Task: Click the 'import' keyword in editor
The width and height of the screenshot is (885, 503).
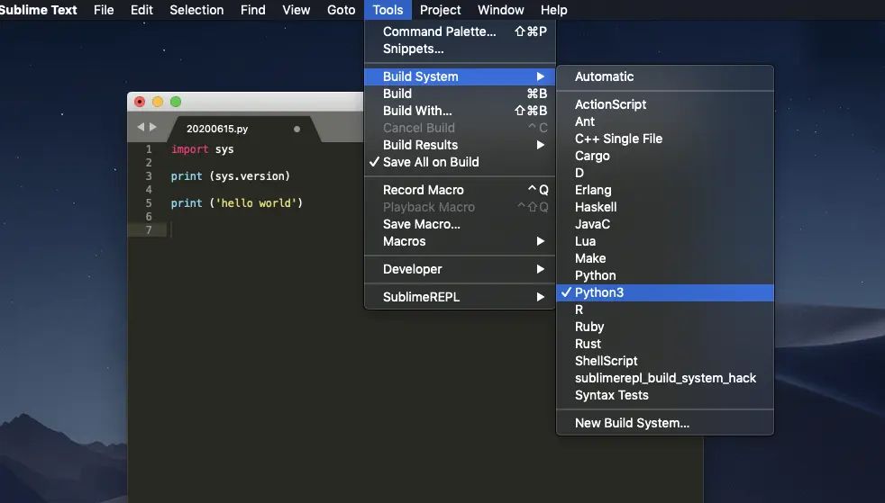Action: (189, 149)
